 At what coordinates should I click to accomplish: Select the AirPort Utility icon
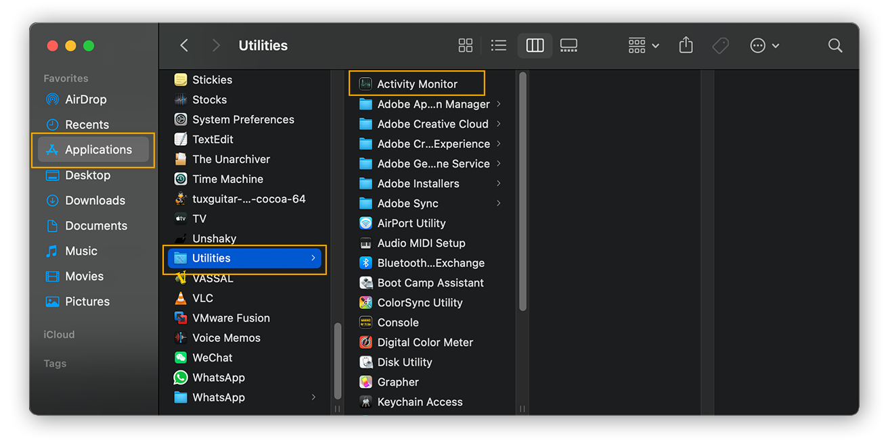365,223
